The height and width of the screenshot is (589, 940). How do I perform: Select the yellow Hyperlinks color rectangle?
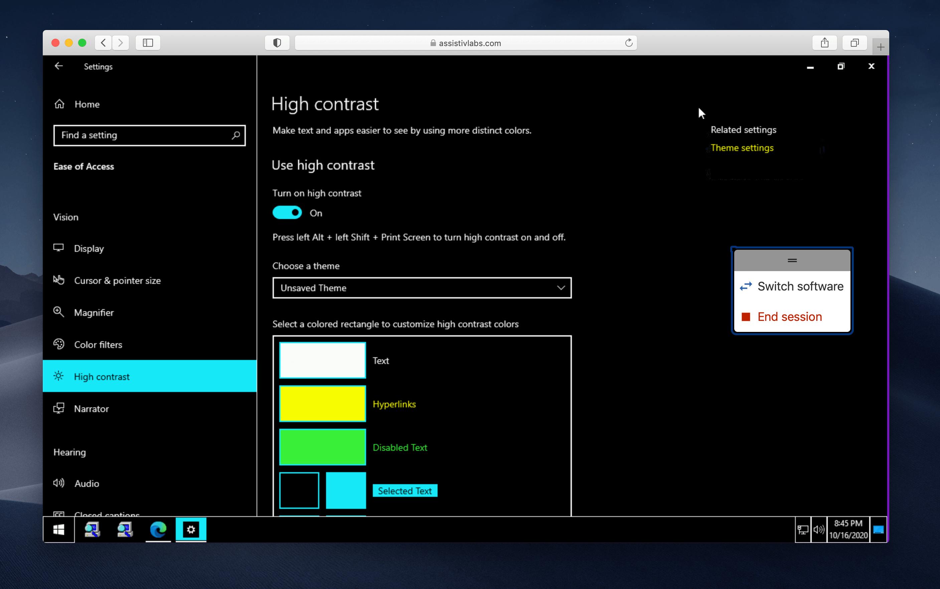coord(322,404)
